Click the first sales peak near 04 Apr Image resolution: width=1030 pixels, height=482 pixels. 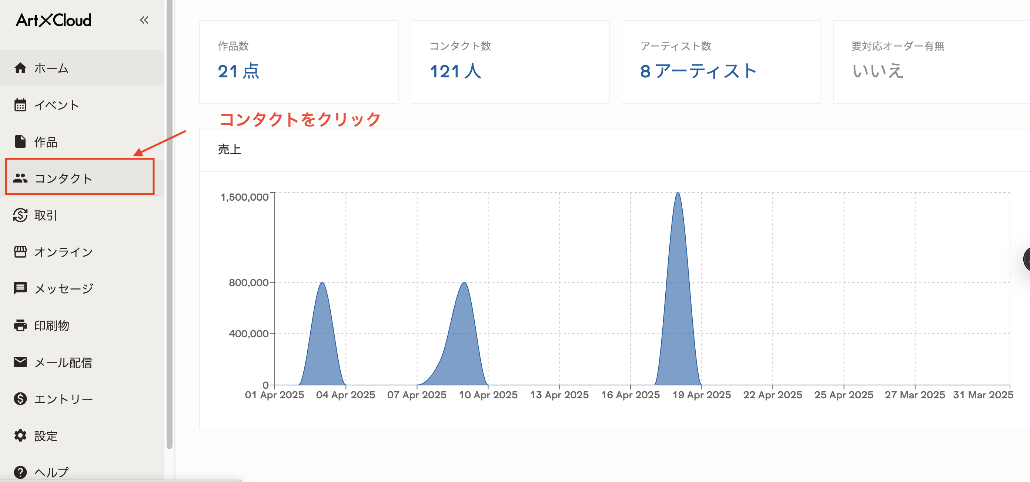tap(322, 334)
